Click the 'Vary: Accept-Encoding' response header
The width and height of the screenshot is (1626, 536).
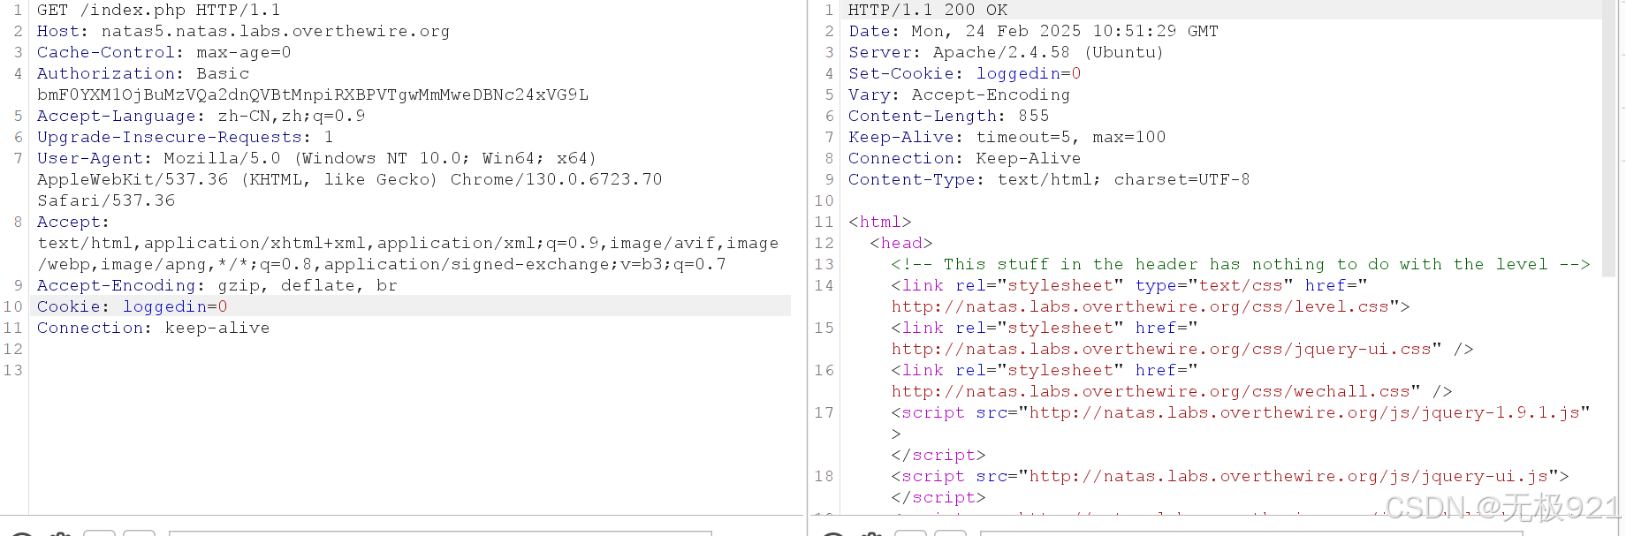pos(959,94)
